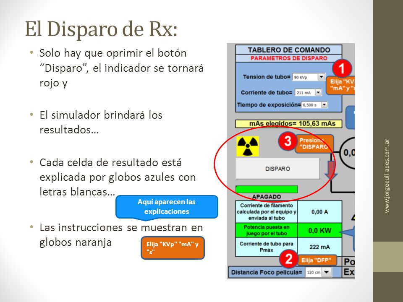Viewport: 403px width, 302px height.
Task: Click the 'Corriente de tubo=' label
Action: click(x=267, y=92)
